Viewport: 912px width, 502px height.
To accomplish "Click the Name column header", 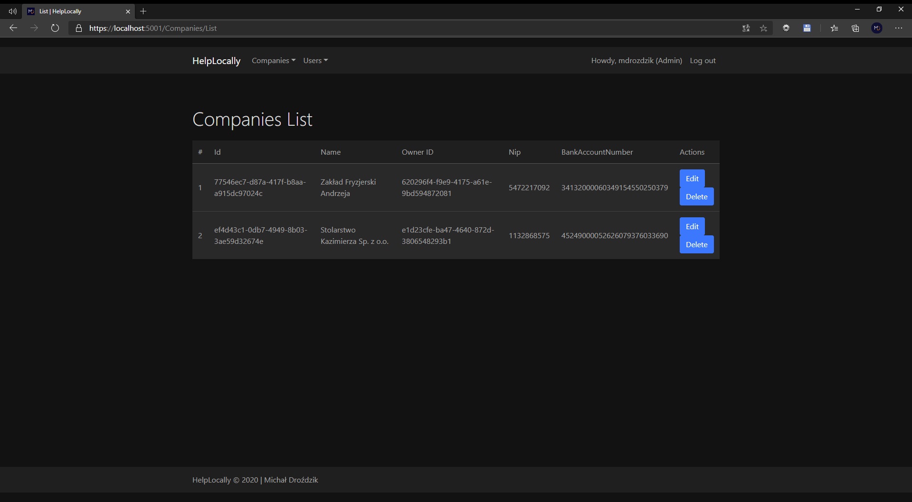I will coord(331,152).
